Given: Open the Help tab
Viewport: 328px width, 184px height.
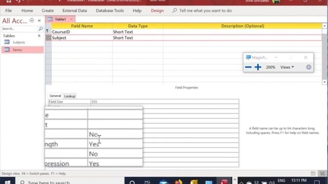Looking at the screenshot, I should tap(137, 11).
